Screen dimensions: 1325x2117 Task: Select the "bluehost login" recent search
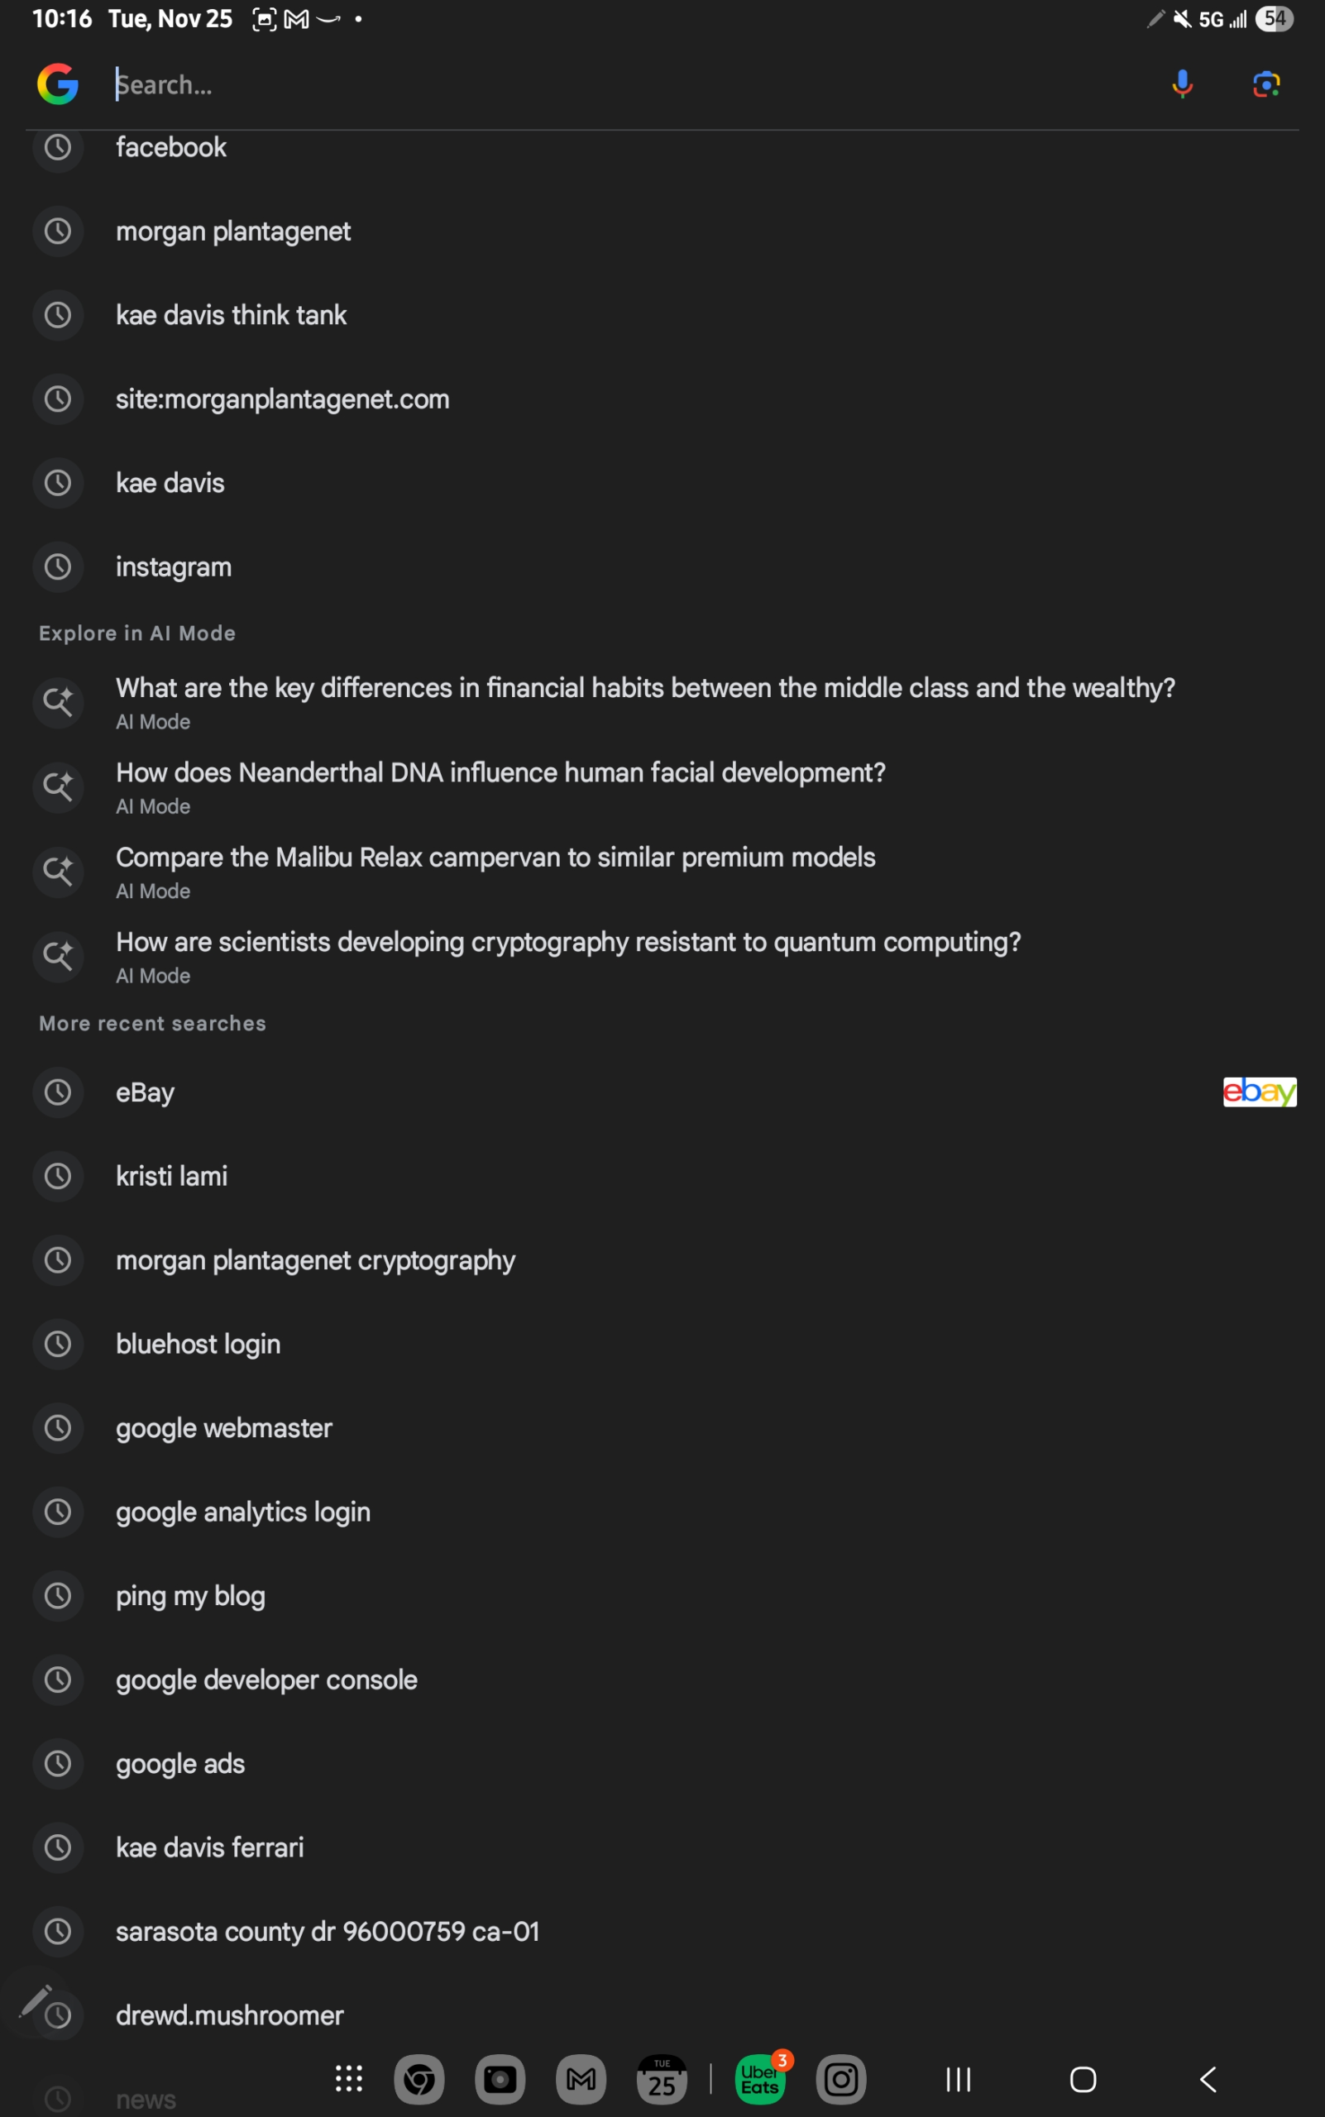(198, 1344)
